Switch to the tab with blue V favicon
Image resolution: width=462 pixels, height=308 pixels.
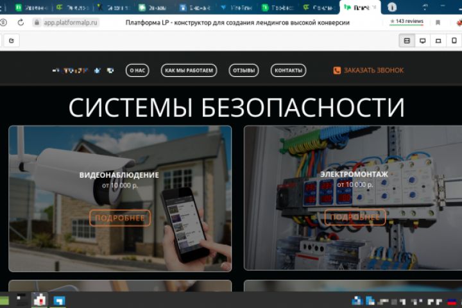(236, 8)
